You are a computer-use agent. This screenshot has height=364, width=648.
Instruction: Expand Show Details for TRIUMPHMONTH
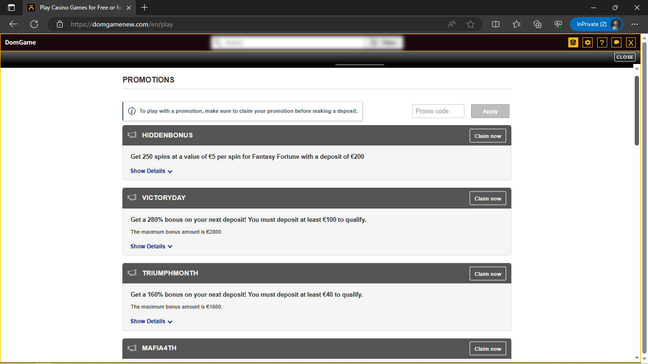click(x=151, y=321)
